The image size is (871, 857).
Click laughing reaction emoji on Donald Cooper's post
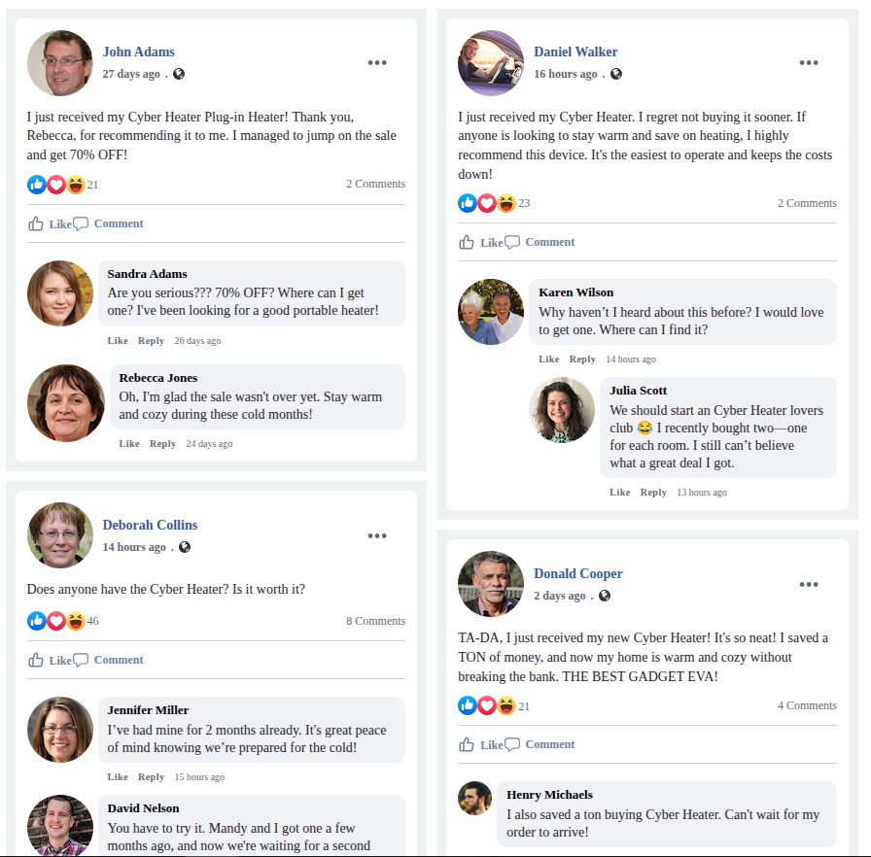(506, 705)
